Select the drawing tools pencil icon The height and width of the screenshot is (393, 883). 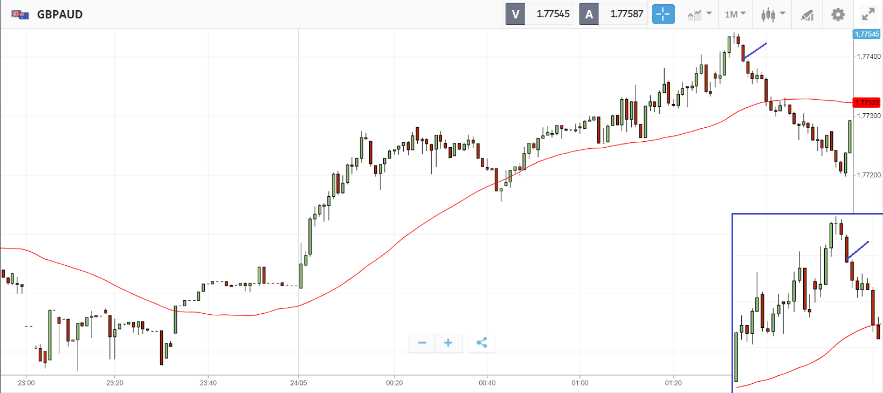(x=807, y=15)
